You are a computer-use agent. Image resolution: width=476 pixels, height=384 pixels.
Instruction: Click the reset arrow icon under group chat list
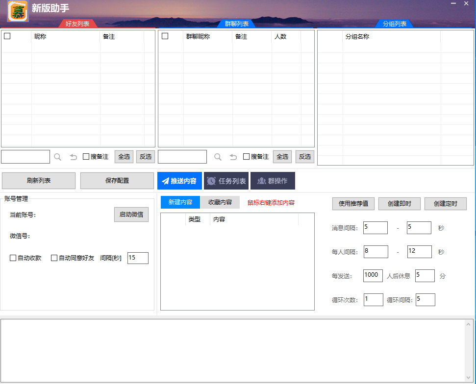click(233, 157)
